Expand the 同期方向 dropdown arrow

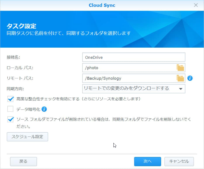click(181, 89)
